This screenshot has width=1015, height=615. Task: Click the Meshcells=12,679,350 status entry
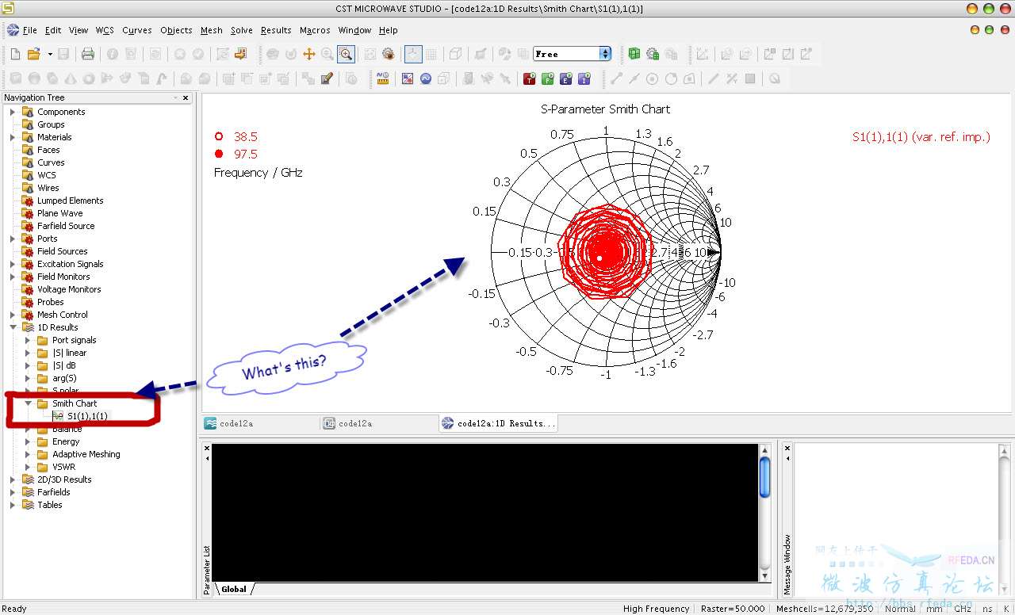tap(824, 609)
